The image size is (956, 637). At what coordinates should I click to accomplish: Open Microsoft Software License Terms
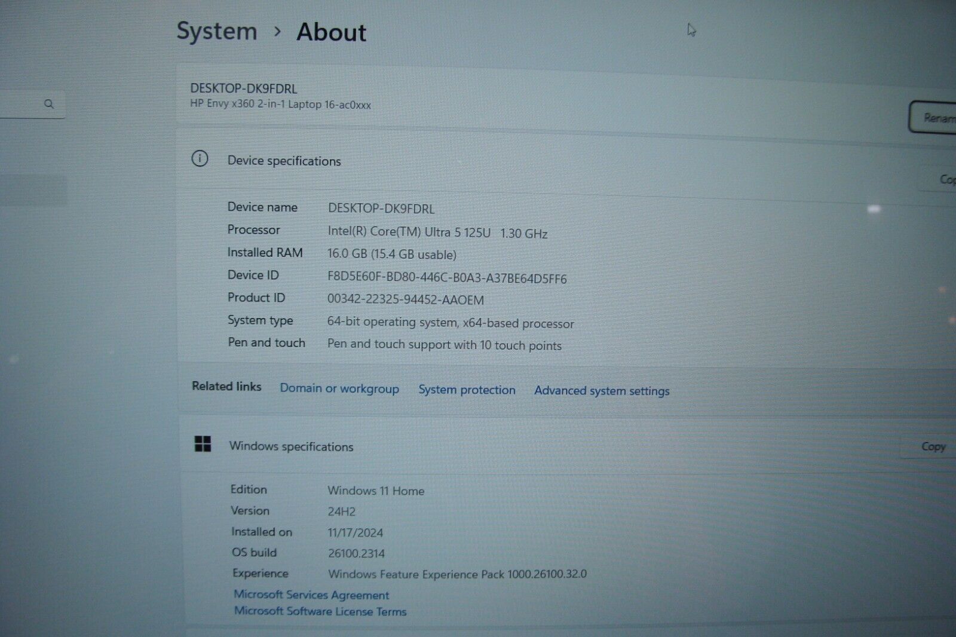320,611
